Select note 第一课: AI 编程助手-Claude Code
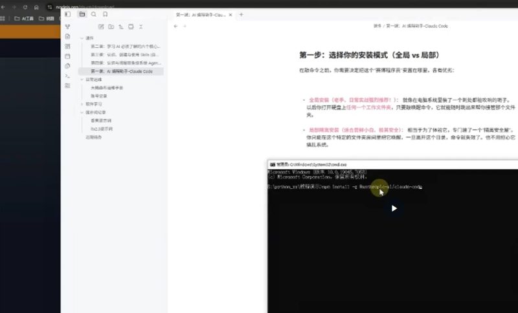 click(x=122, y=71)
